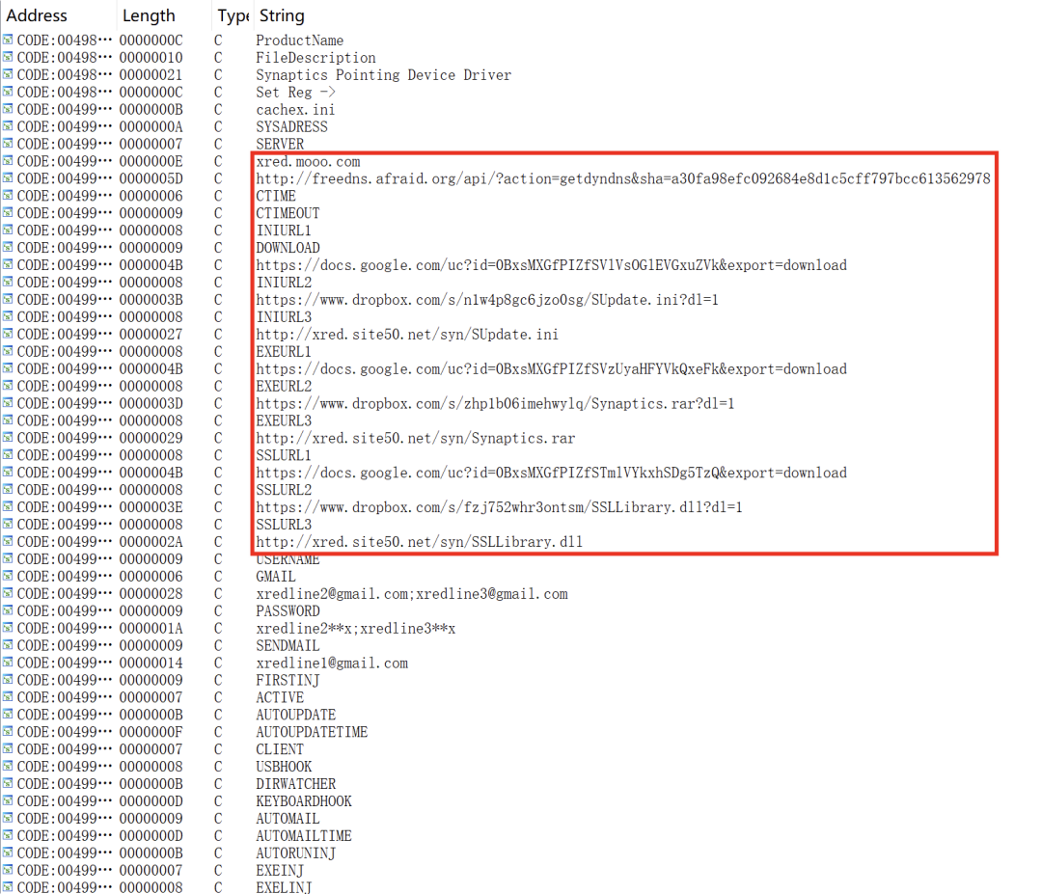This screenshot has height=894, width=1042.
Task: Click the row icon beside PASSWORD
Action: pyautogui.click(x=8, y=610)
